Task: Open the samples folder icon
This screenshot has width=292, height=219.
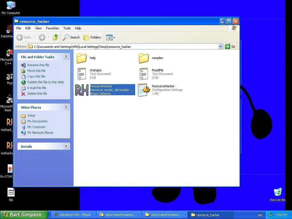Action: click(144, 58)
